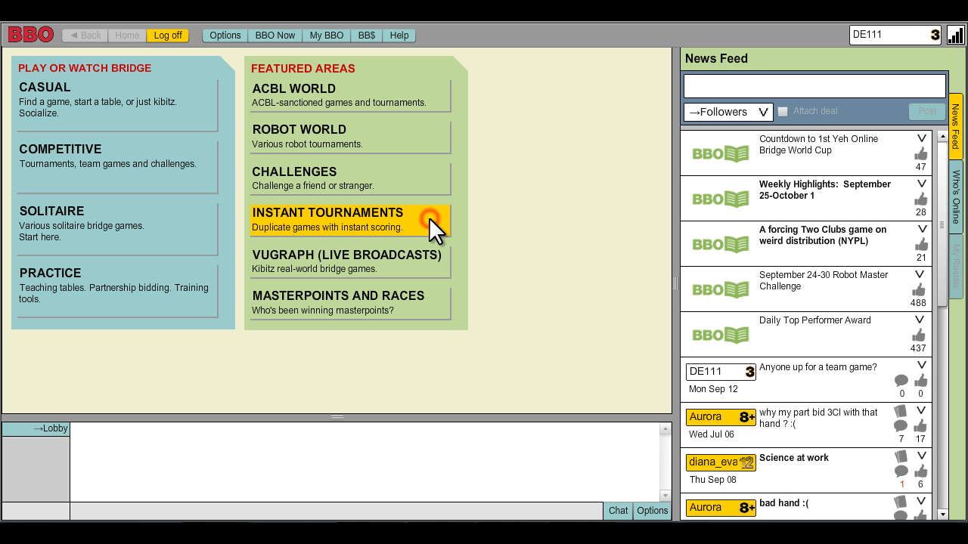Select the News Feed side tab
The image size is (968, 544).
point(956,126)
